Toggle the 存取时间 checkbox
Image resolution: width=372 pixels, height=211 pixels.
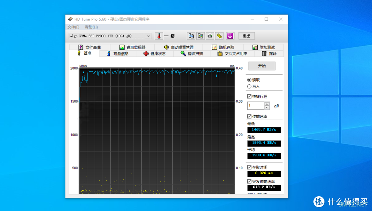tap(249, 167)
